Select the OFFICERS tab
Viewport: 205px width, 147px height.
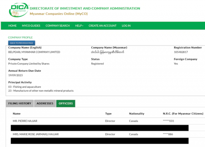click(x=66, y=103)
